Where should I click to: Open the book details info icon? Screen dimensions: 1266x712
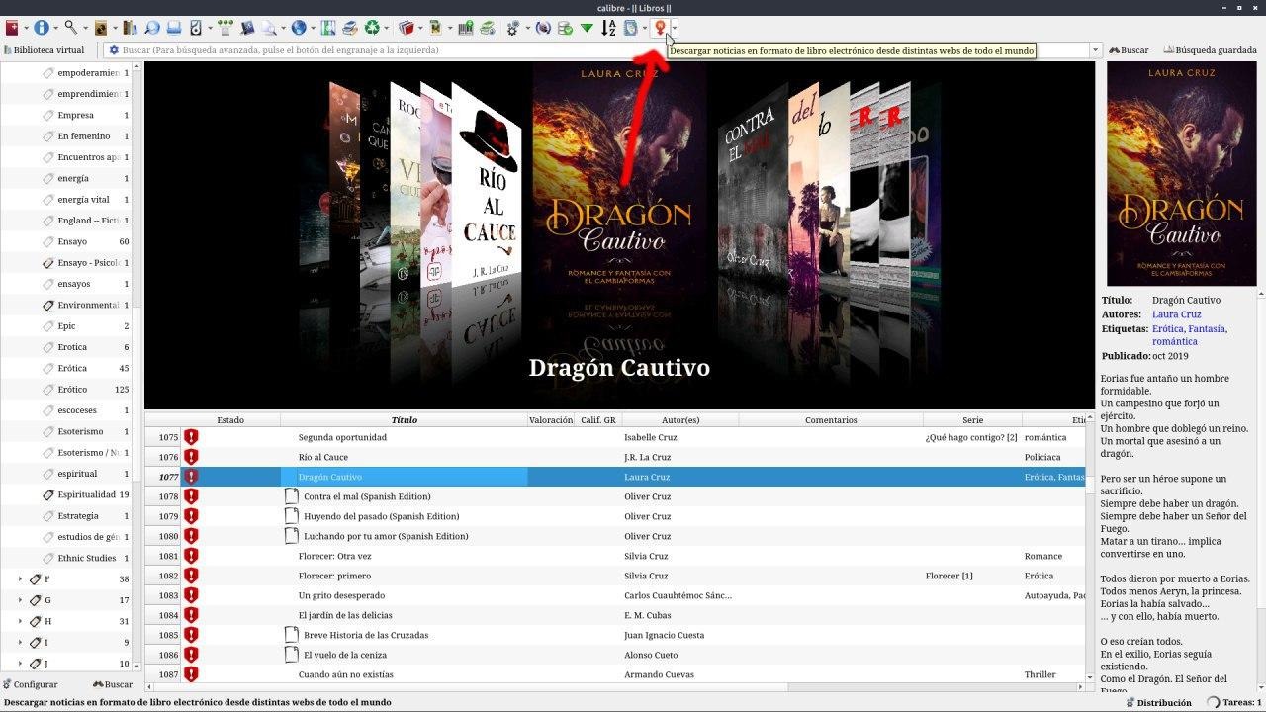(x=42, y=29)
